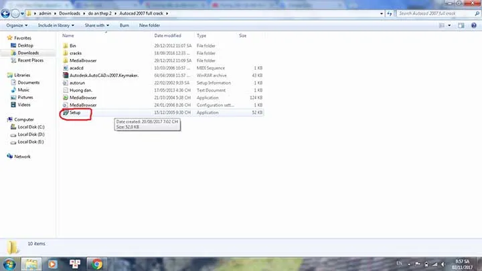
Task: Select the Autodesk AutoCAD Keymaker WinRAR archive
Action: [x=103, y=75]
